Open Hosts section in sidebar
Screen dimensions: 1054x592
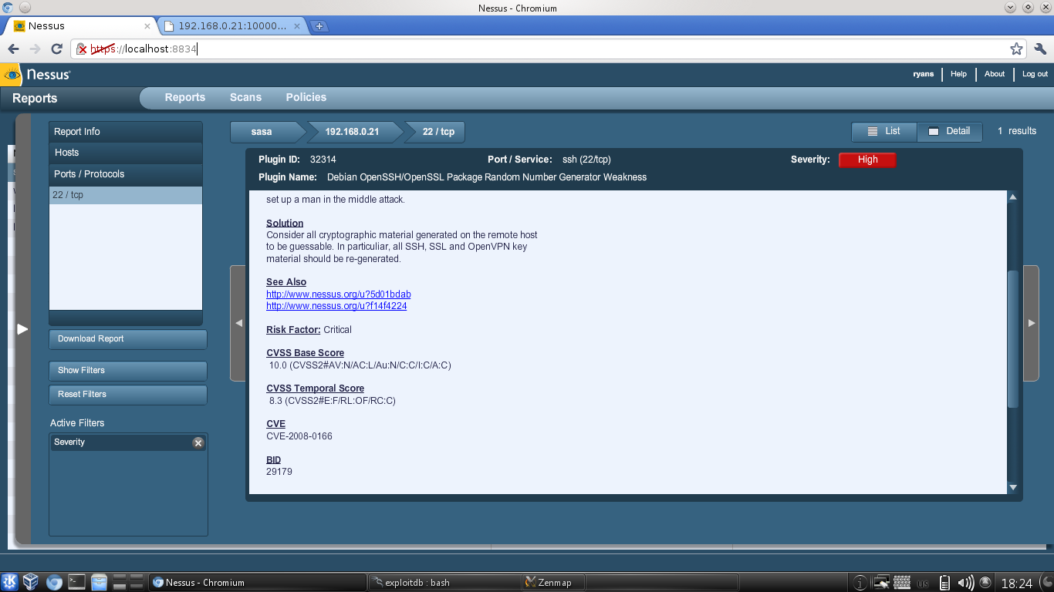pos(126,153)
